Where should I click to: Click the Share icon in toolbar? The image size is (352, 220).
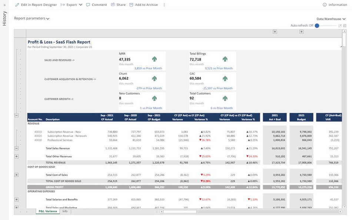point(113,5)
